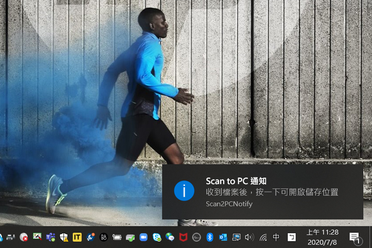This screenshot has height=248, width=372.
Task: Open the Wi-Fi network flyout
Action: 263,237
